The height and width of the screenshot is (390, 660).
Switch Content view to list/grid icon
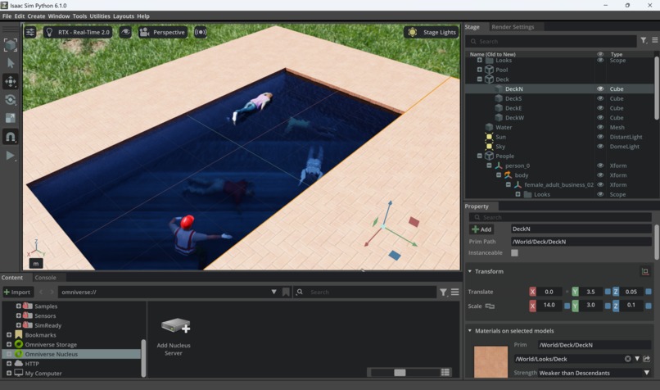[445, 372]
